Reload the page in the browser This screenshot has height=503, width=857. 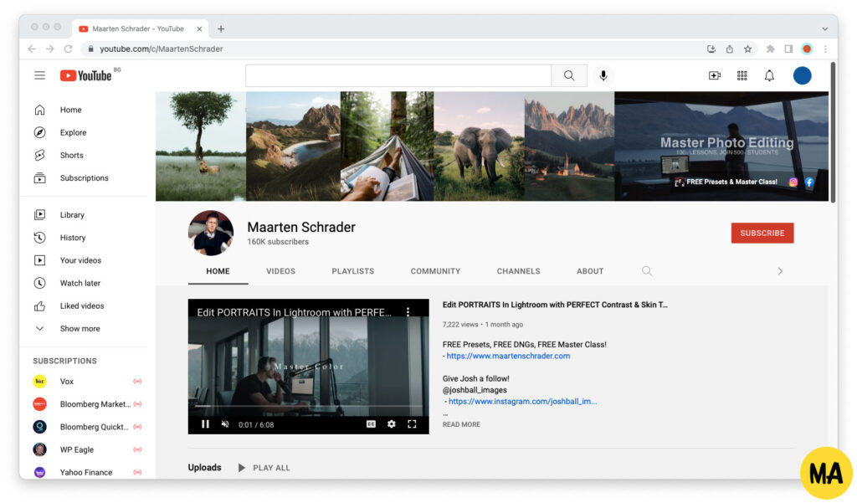69,49
